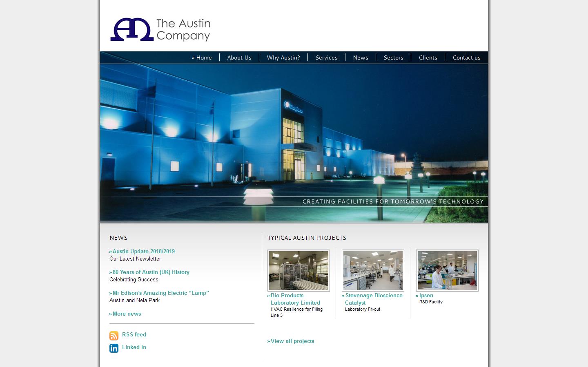Open the Austin Update 2018/2019 newsletter link
The image size is (588, 367).
pos(143,252)
